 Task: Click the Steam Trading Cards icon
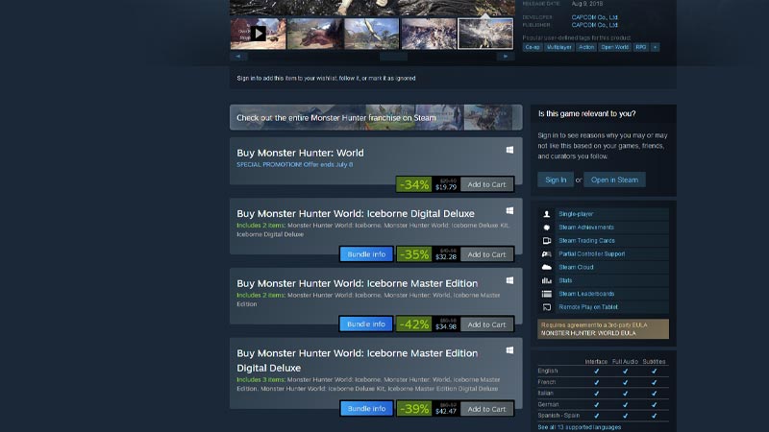[546, 241]
